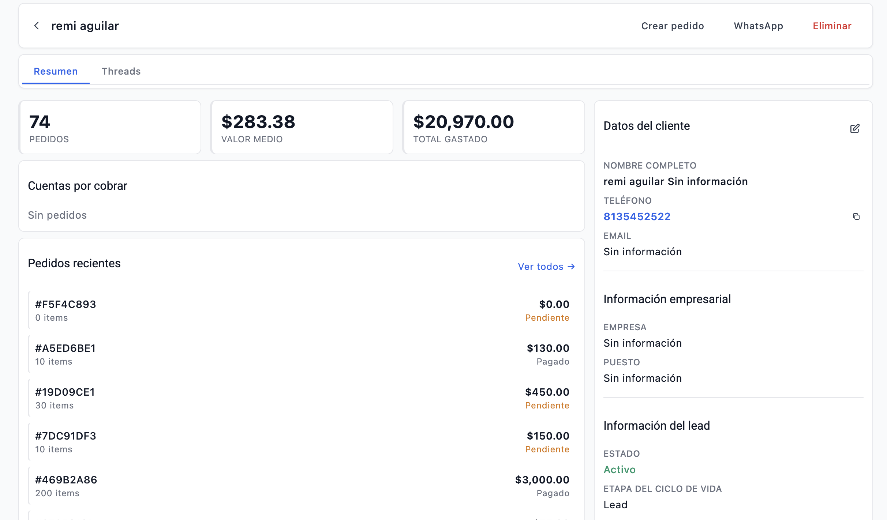
Task: Click the Crear pedido button
Action: click(x=673, y=26)
